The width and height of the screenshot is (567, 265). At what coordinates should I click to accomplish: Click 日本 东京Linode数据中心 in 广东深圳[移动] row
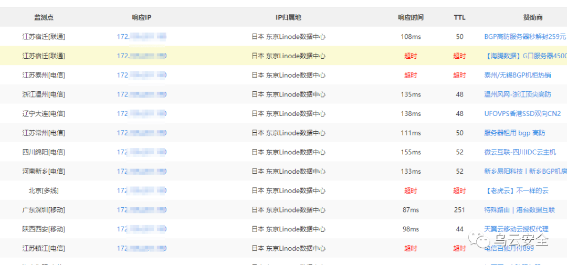pyautogui.click(x=288, y=210)
